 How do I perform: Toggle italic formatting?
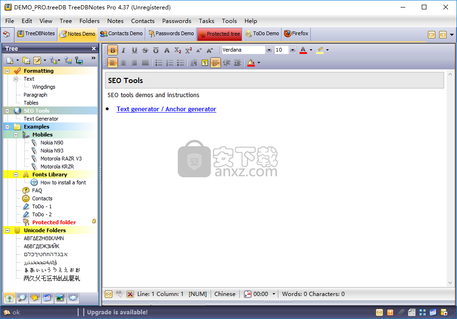pos(123,50)
